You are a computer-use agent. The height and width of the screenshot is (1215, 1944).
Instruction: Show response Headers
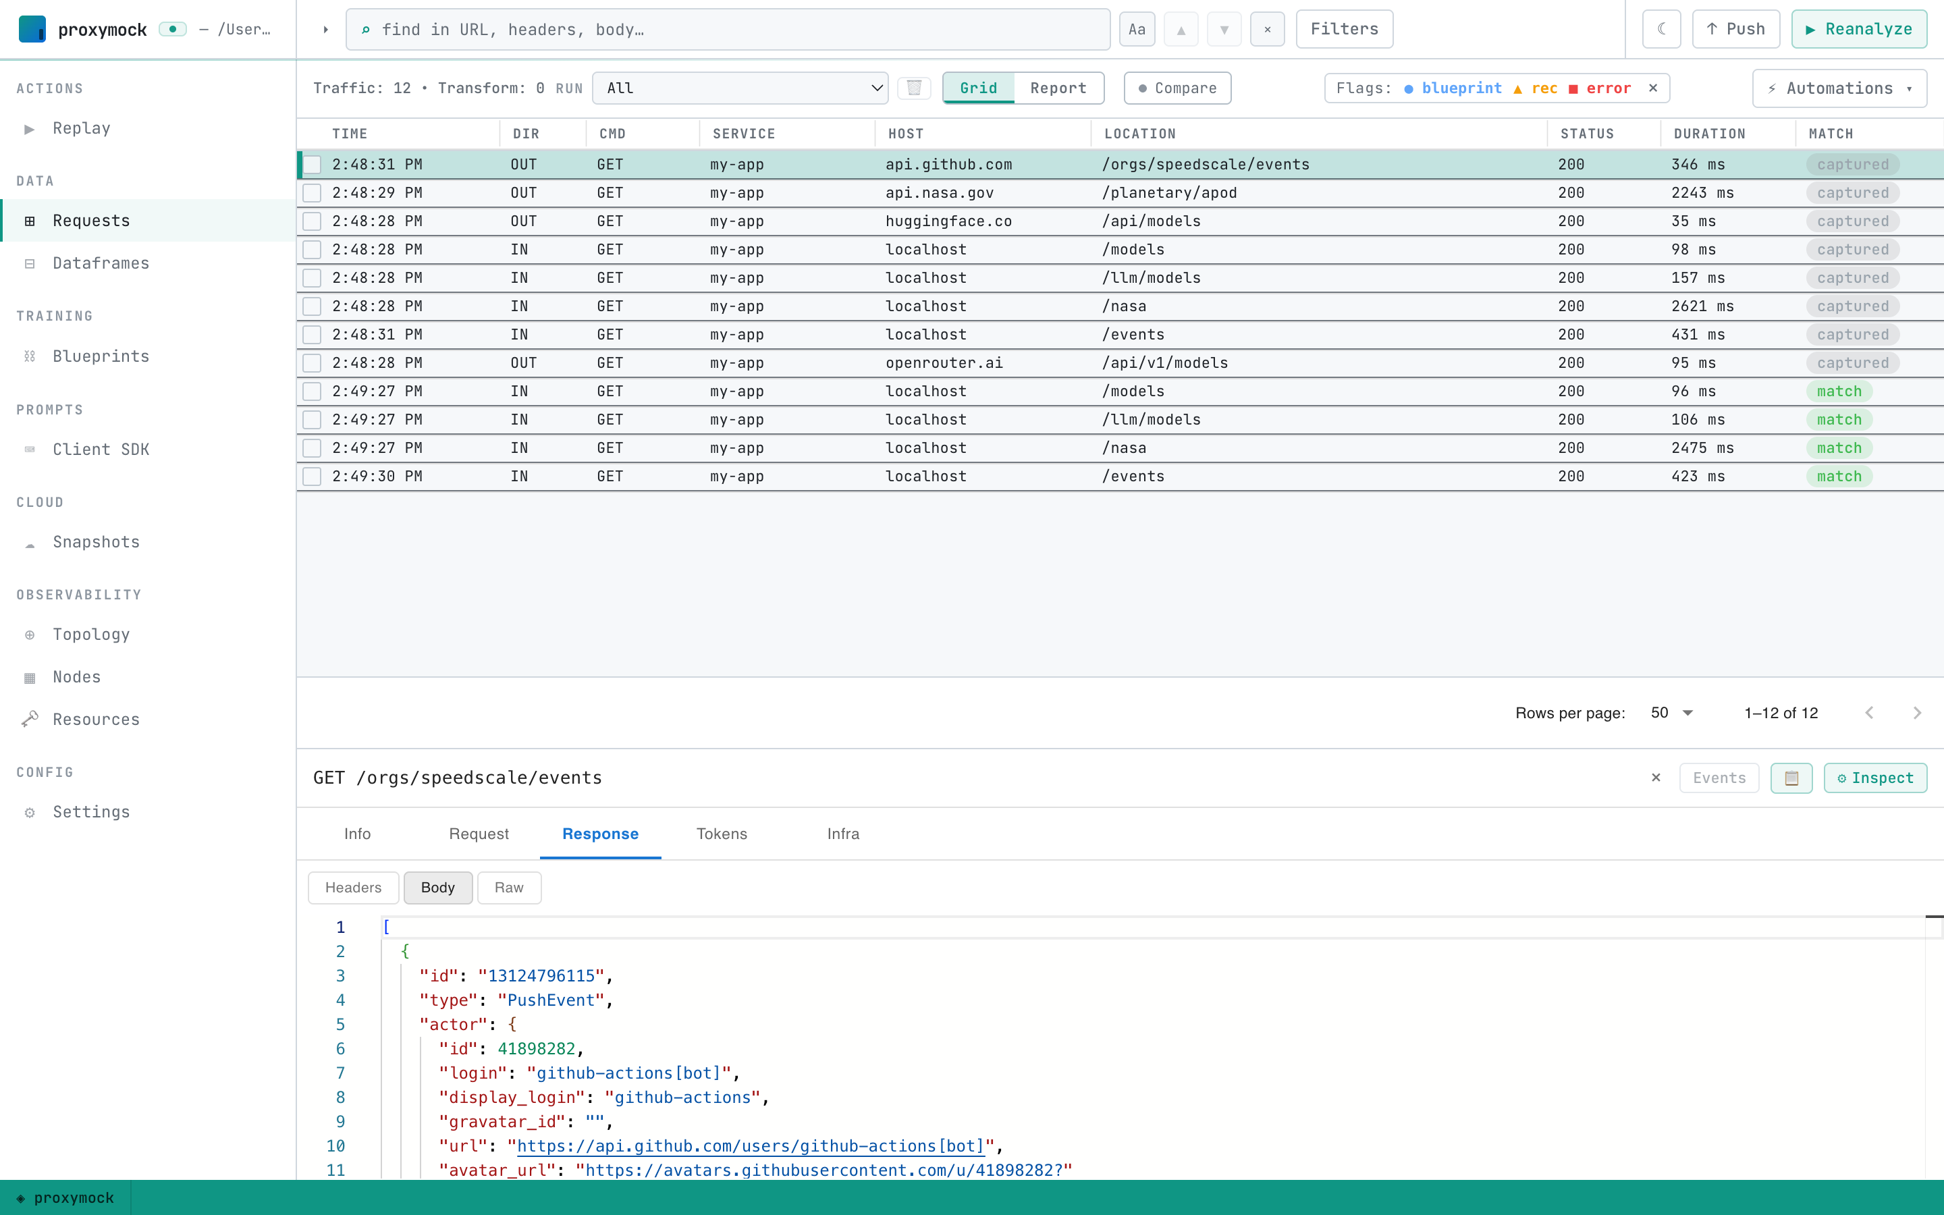[354, 888]
